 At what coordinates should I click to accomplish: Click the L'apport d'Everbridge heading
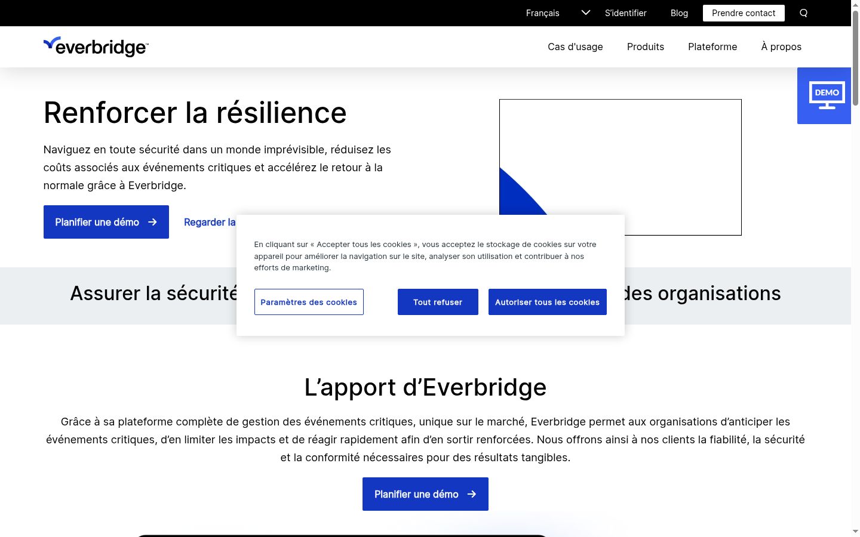(x=425, y=387)
